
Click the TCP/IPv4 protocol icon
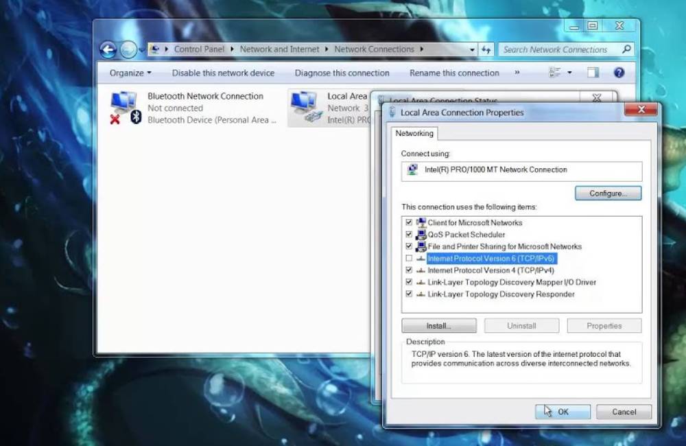pyautogui.click(x=421, y=270)
